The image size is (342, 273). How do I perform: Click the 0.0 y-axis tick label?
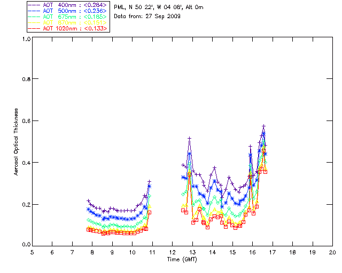coord(26,245)
